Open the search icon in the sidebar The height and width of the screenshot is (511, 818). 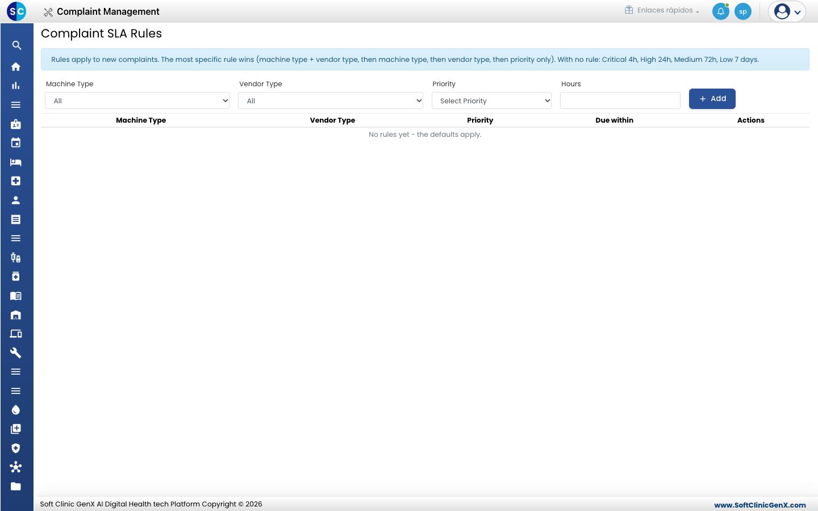coord(16,45)
